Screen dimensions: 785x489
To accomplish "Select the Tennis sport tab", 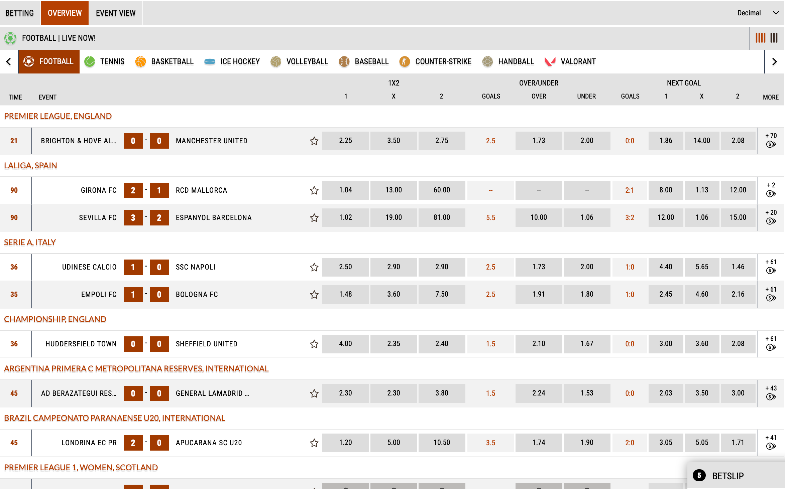I will pyautogui.click(x=104, y=61).
